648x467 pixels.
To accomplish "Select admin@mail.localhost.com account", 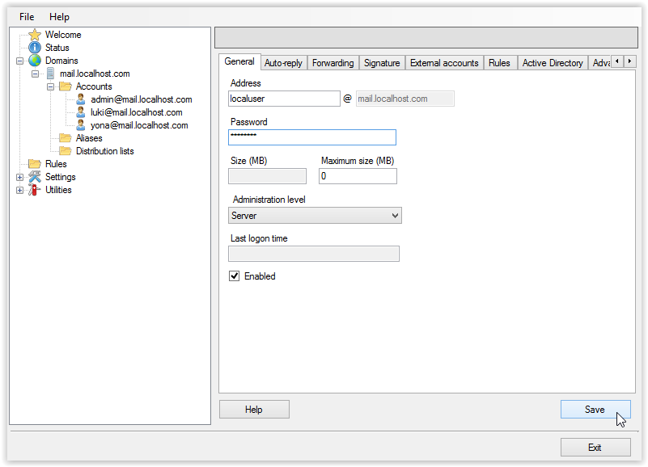I will coord(142,99).
